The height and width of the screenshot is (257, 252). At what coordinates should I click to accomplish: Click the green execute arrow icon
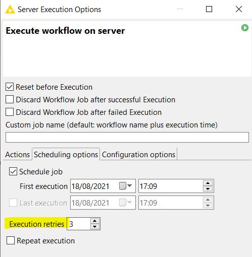coord(245,28)
